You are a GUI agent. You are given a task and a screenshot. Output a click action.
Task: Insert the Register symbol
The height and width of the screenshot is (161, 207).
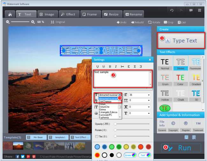pyautogui.click(x=186, y=125)
